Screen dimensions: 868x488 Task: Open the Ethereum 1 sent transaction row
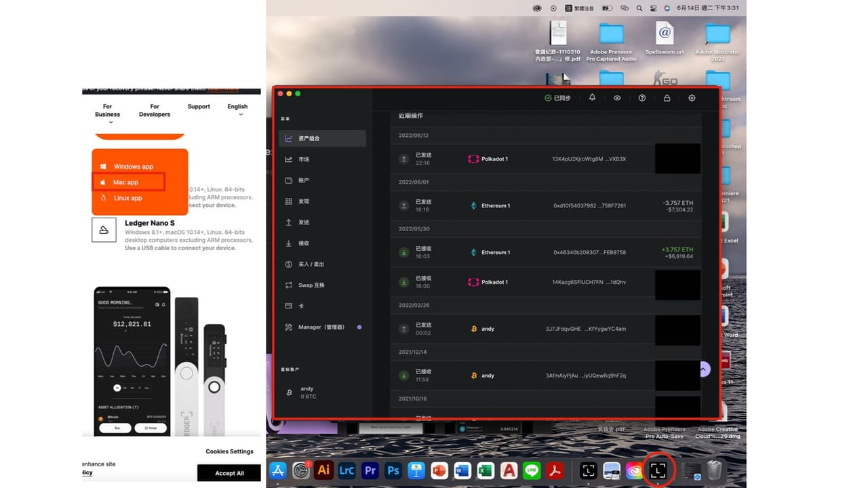click(546, 205)
